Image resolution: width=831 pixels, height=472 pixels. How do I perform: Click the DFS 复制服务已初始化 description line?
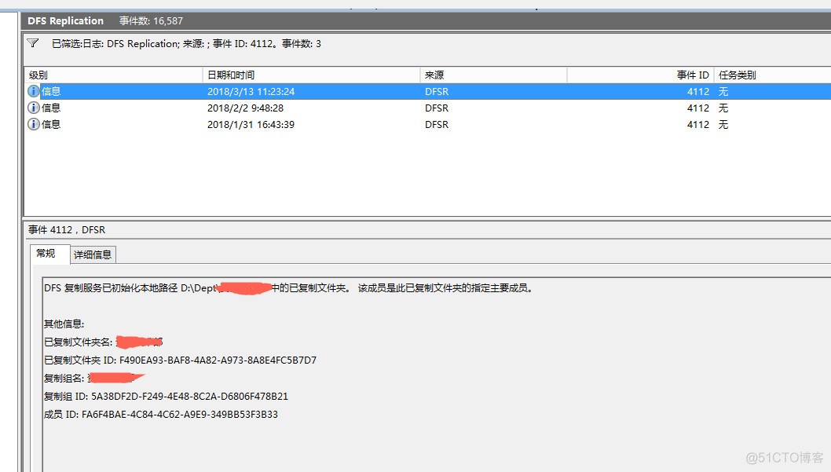tap(288, 288)
